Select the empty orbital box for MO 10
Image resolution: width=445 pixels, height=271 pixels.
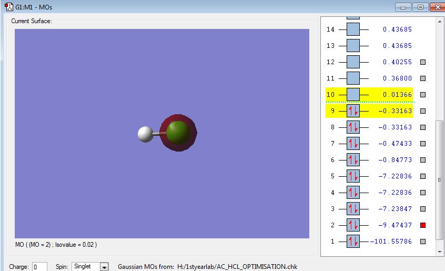tap(353, 95)
